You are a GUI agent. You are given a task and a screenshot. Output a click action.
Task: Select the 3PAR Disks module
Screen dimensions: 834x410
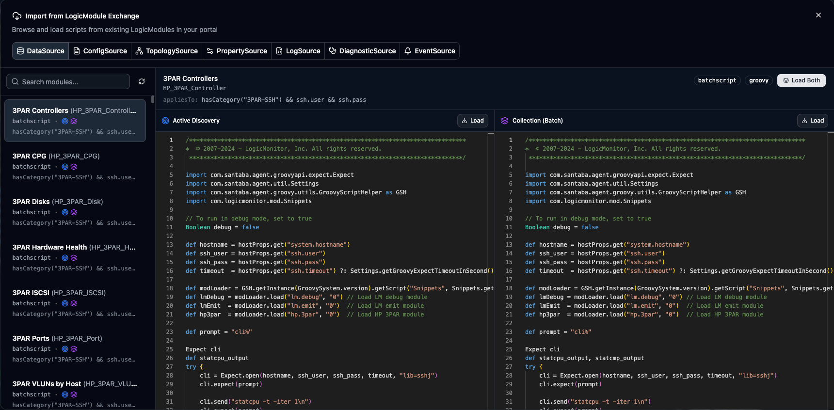pyautogui.click(x=75, y=212)
